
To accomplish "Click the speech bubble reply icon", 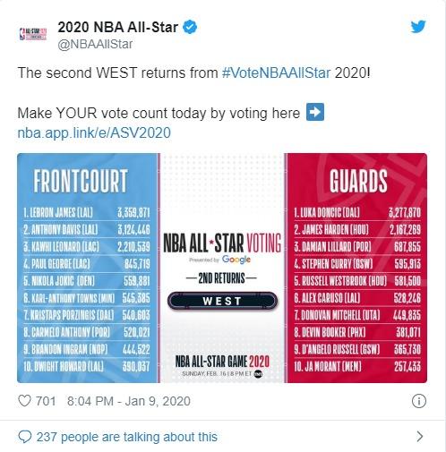I will pos(24,437).
